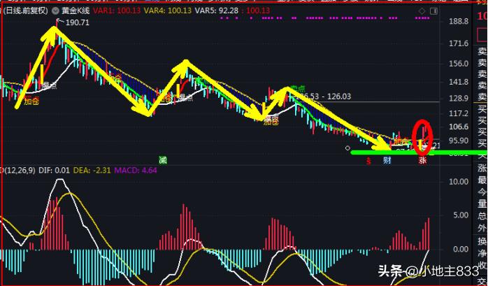This screenshot has height=286, width=488.
Task: Click the MACD (12,26,9) parameter label
Action: point(17,170)
